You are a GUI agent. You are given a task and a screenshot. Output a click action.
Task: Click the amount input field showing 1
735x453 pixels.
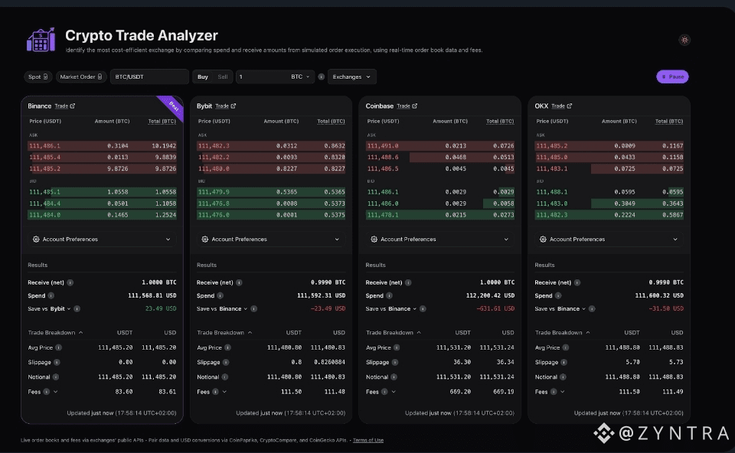[263, 77]
